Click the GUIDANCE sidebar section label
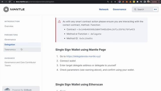Screen dimensions: 161x91 coord(10,58)
